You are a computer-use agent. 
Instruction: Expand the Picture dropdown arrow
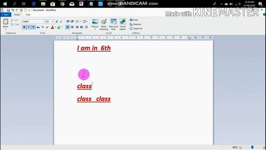(x=95, y=29)
